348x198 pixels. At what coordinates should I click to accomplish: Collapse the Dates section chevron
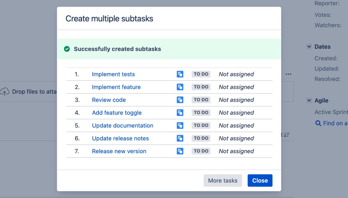(x=309, y=47)
